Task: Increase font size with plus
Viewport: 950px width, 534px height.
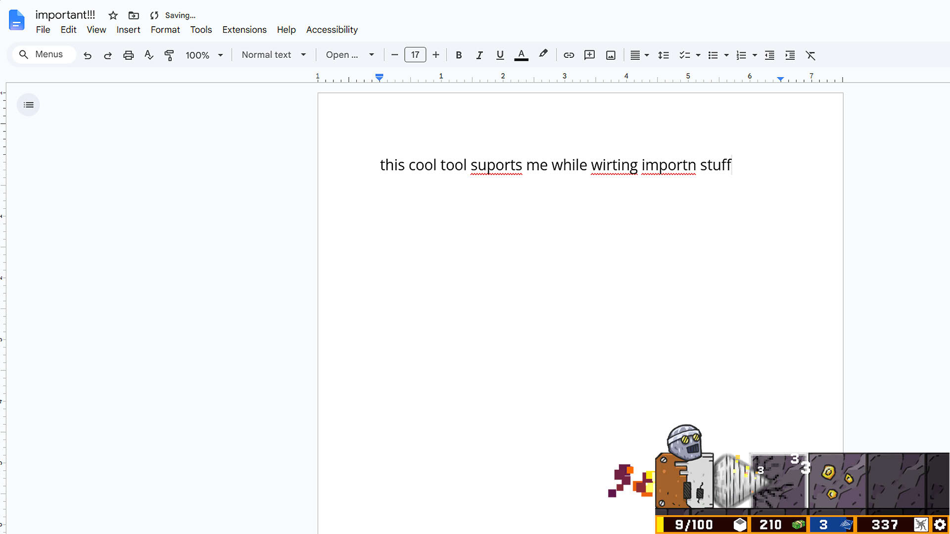Action: tap(436, 55)
